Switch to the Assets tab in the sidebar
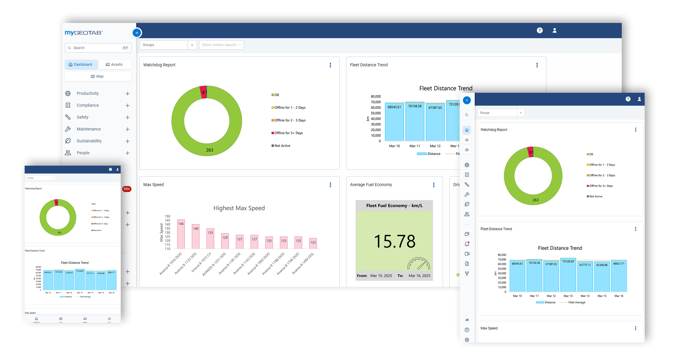Viewport: 684px width, 359px height. [x=115, y=64]
